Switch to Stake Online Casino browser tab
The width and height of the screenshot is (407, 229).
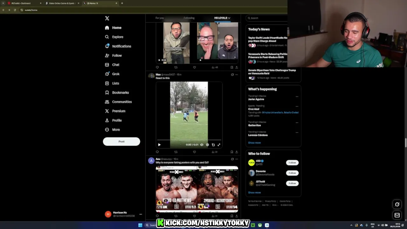point(62,3)
